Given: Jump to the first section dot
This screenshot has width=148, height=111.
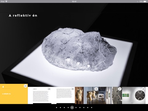Looking at the screenshot, I should click(x=56, y=108).
